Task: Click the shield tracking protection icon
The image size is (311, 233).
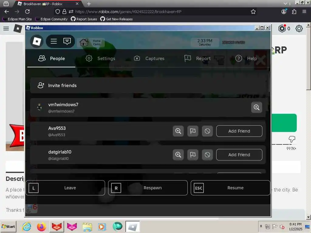Action: [x=57, y=12]
